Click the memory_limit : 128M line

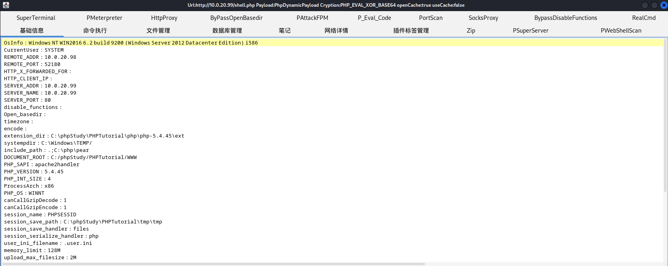tap(32, 250)
